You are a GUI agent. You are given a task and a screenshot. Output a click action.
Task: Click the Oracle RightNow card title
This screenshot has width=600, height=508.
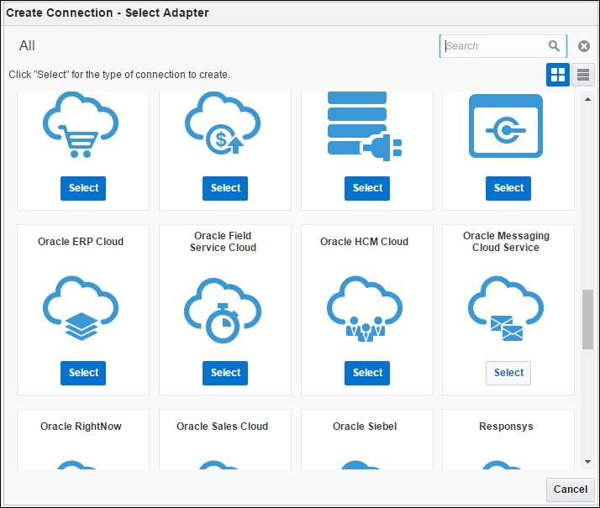[x=81, y=427]
